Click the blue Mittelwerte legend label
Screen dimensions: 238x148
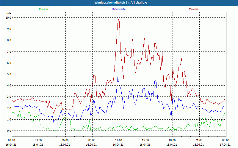[x=118, y=9]
